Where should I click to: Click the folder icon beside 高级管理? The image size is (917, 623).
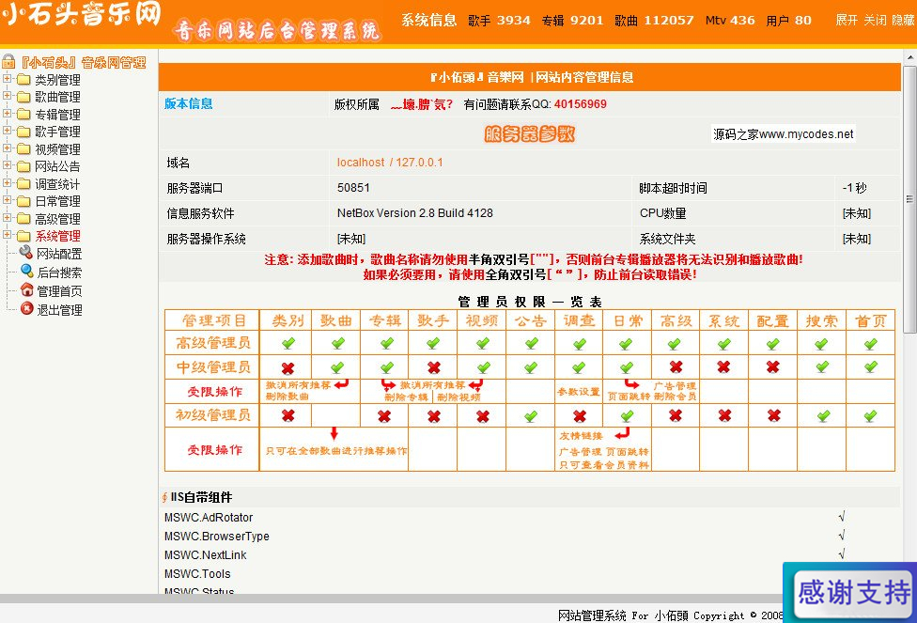pyautogui.click(x=23, y=218)
